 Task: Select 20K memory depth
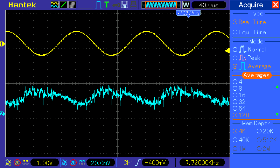coord(265,131)
